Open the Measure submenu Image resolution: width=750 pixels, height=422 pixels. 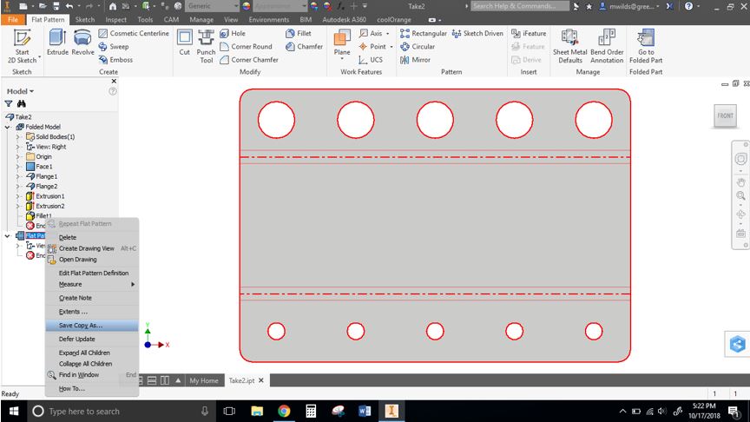[92, 284]
